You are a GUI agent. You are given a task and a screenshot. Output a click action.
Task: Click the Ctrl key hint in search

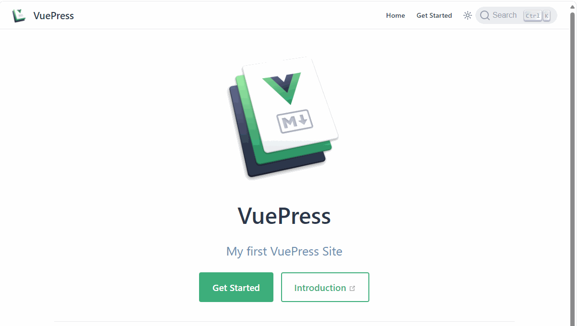[x=532, y=16]
